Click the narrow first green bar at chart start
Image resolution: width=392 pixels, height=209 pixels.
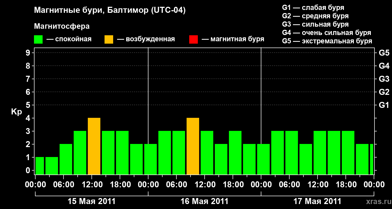tap(40, 166)
